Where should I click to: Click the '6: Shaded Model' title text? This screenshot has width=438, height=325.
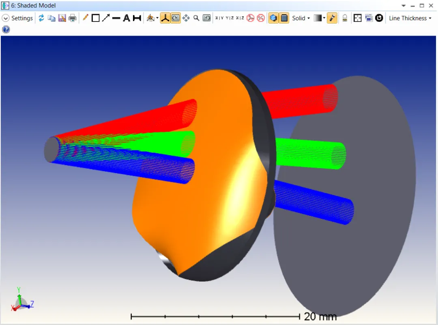(33, 6)
